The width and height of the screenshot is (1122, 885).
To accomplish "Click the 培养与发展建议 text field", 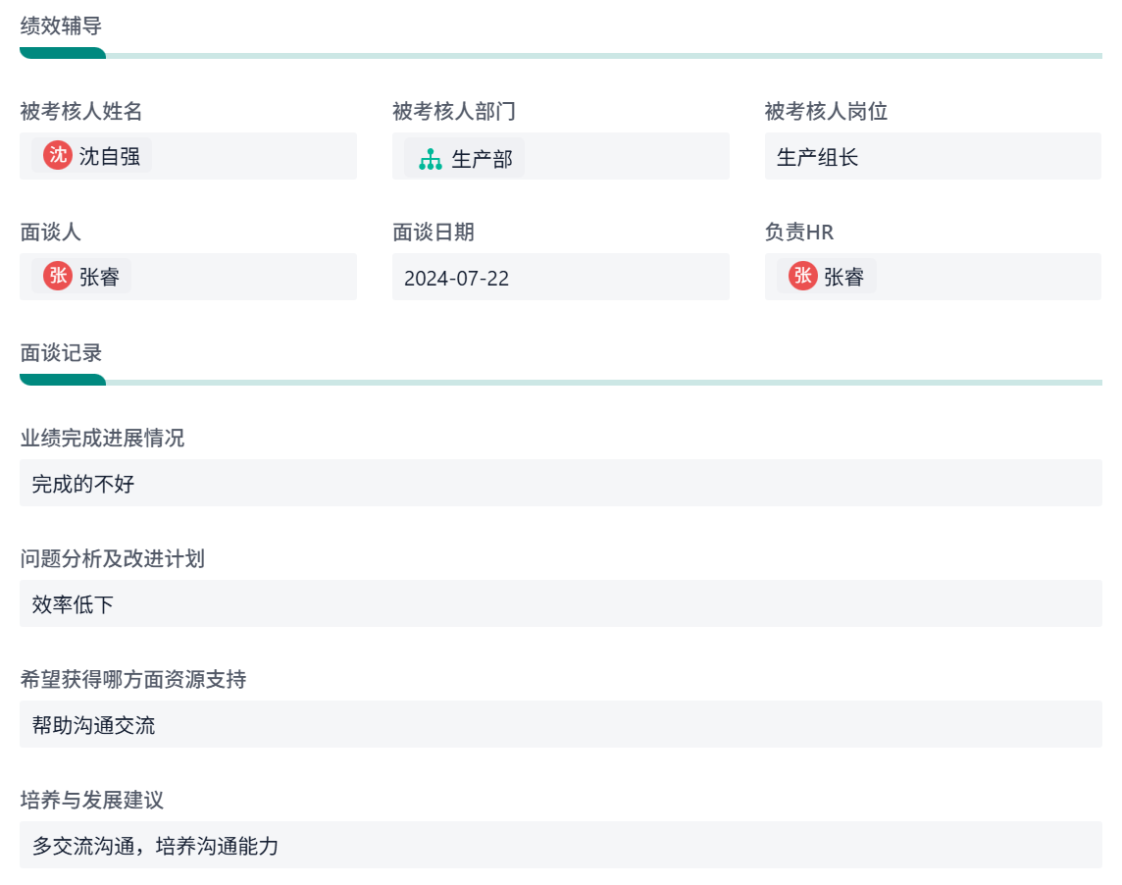I will pos(560,845).
